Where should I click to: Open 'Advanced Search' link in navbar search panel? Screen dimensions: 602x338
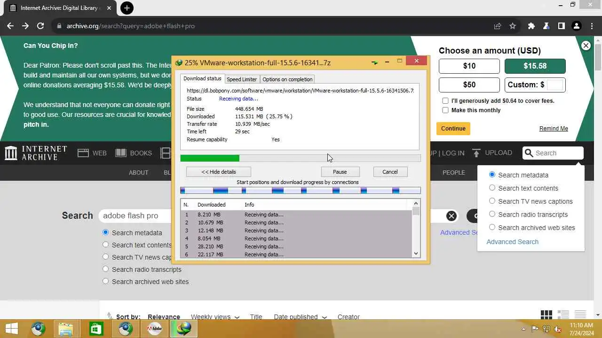[x=513, y=242]
